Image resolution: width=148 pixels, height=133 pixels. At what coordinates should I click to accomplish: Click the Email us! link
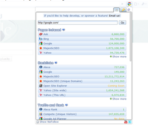point(115,16)
